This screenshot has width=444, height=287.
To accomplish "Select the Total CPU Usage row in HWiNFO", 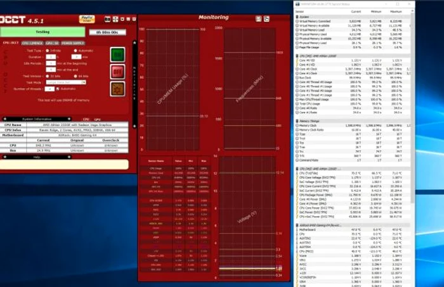I will (x=353, y=104).
